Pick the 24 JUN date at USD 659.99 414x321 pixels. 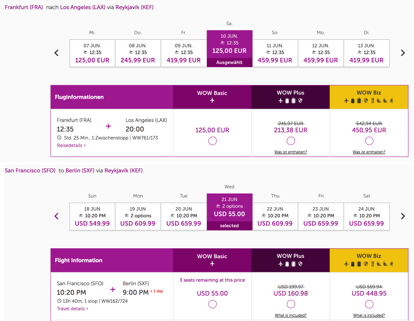click(x=366, y=216)
